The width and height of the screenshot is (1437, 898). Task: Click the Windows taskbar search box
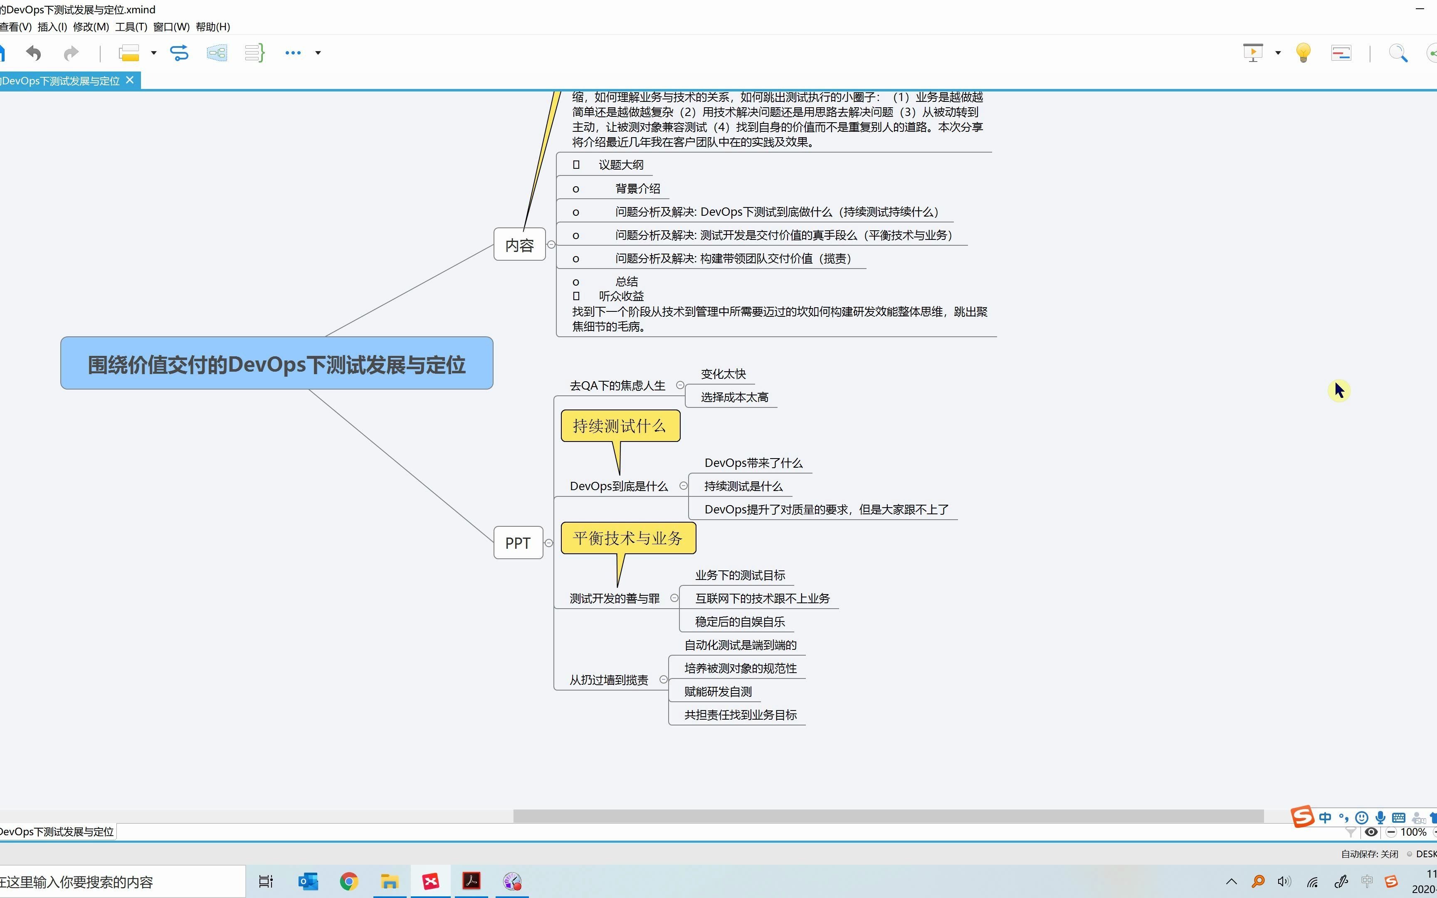point(122,881)
